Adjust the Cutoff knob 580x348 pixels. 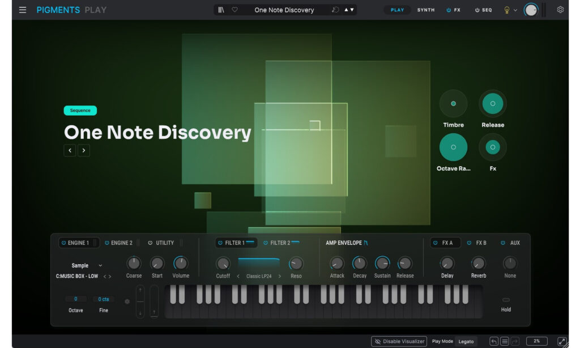pos(223,264)
